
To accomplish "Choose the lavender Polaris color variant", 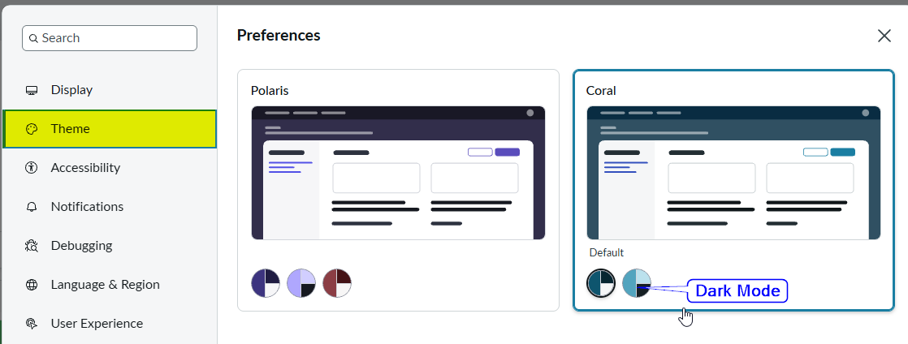I will point(301,283).
